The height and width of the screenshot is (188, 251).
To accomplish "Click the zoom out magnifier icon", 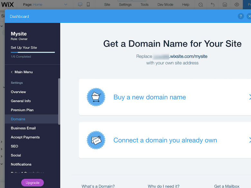I will (x=201, y=5).
